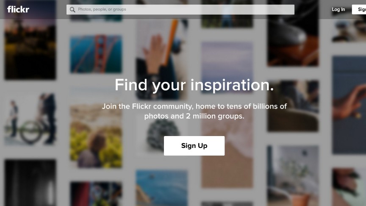Open the Golden Gate Bridge photo thumbnail
366x206 pixels.
coord(96,54)
